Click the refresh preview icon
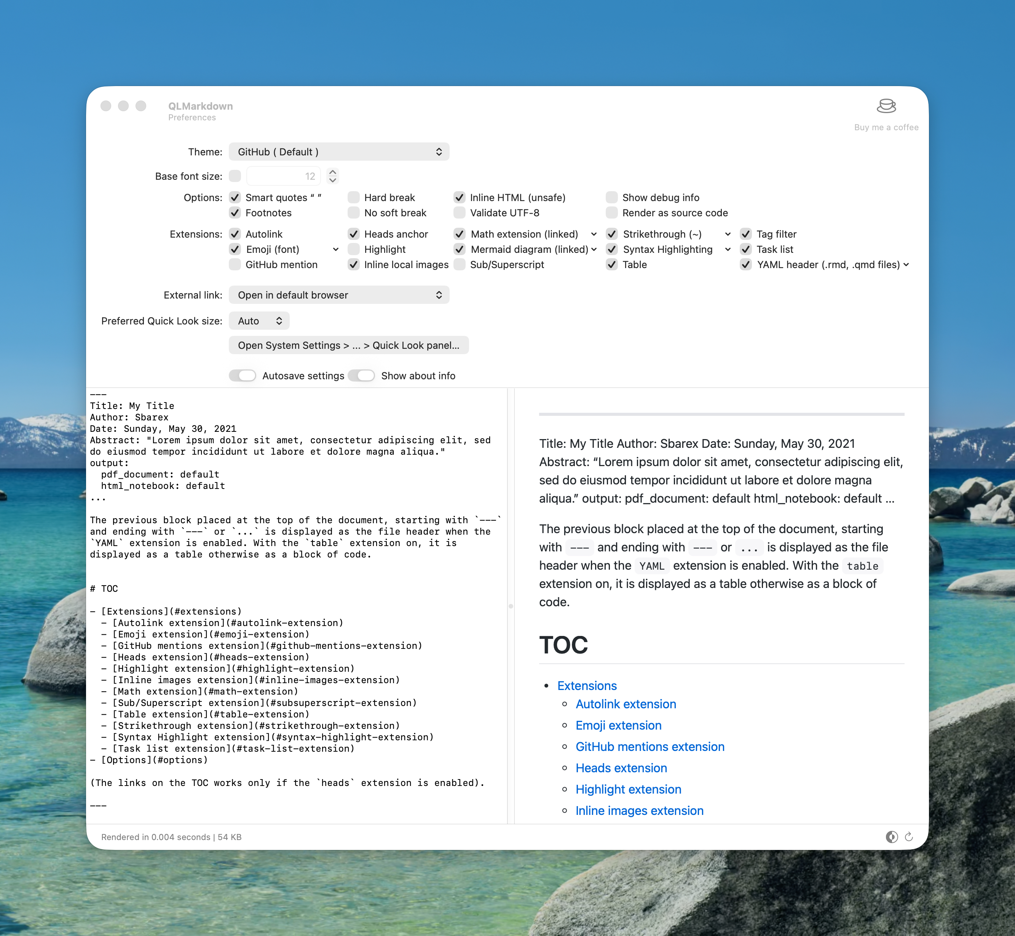Viewport: 1015px width, 936px height. pos(909,837)
